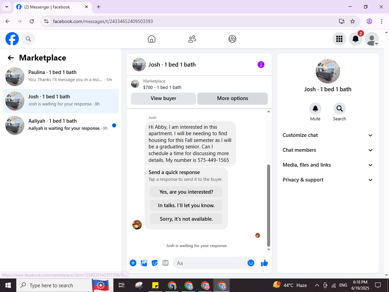The width and height of the screenshot is (389, 292).
Task: Open the account profile avatar menu
Action: 372,39
